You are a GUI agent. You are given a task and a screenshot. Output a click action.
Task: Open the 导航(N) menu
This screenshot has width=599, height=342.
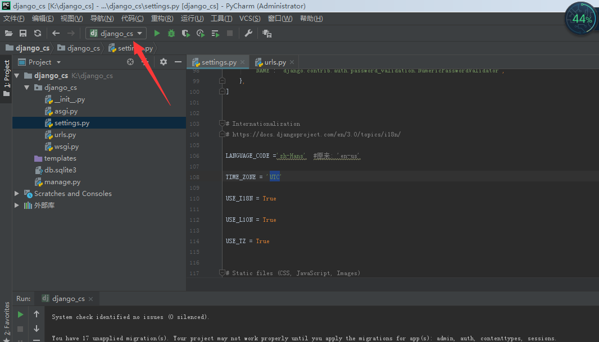click(102, 19)
